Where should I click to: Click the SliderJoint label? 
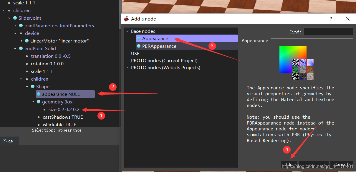click(x=30, y=18)
